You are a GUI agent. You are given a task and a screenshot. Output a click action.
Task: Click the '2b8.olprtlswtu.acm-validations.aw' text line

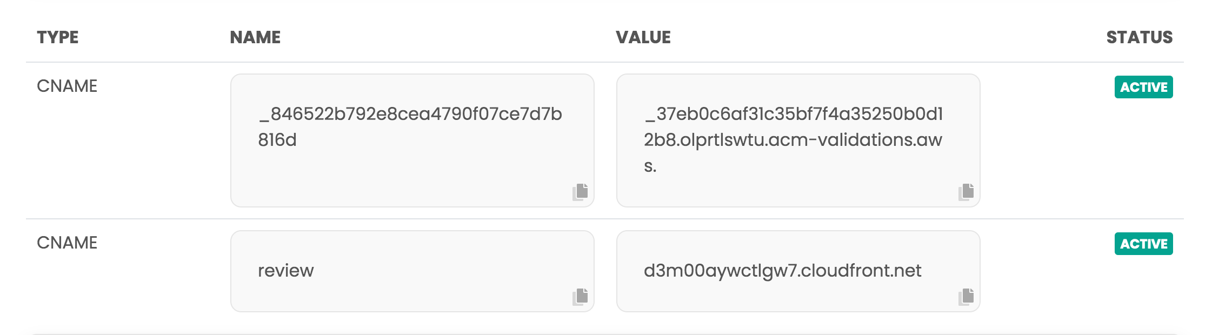coord(793,140)
